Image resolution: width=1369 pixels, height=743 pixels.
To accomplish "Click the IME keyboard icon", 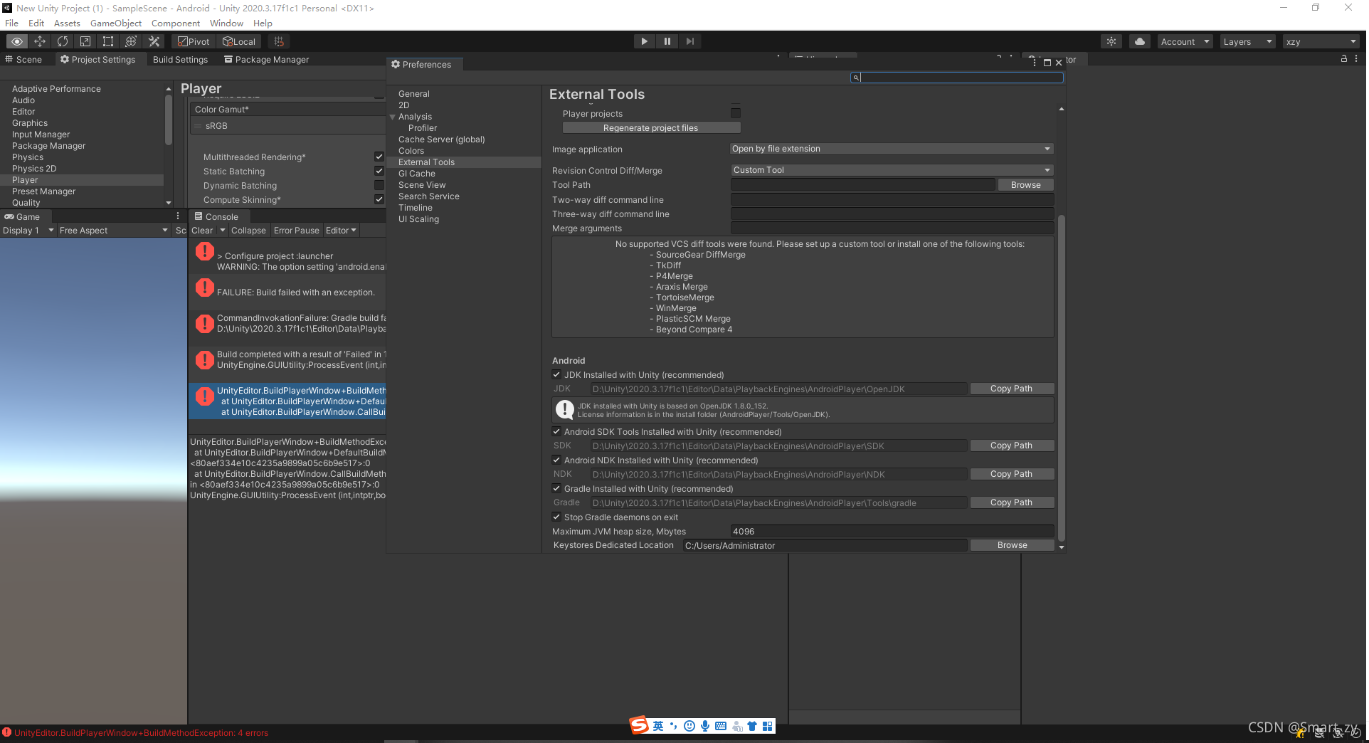I will [x=721, y=726].
